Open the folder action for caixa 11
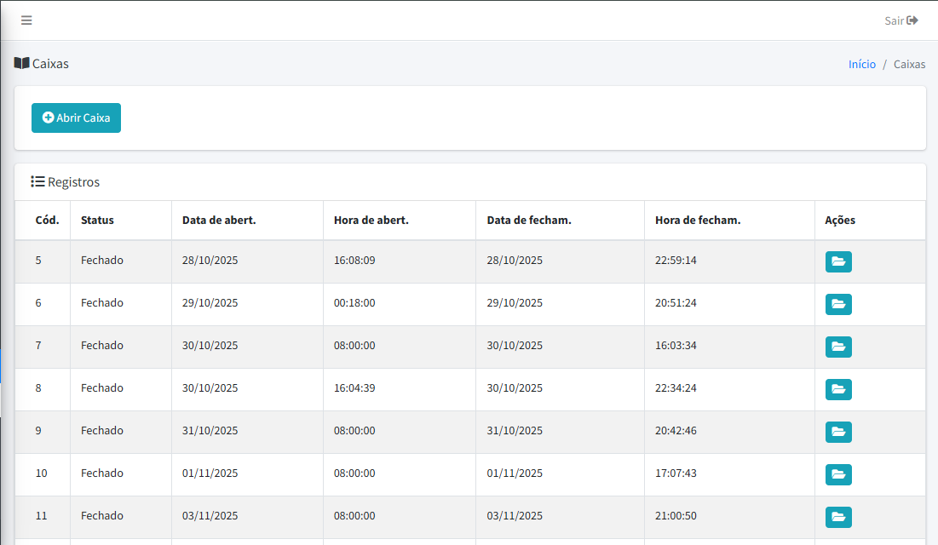Viewport: 938px width, 545px height. (x=838, y=517)
